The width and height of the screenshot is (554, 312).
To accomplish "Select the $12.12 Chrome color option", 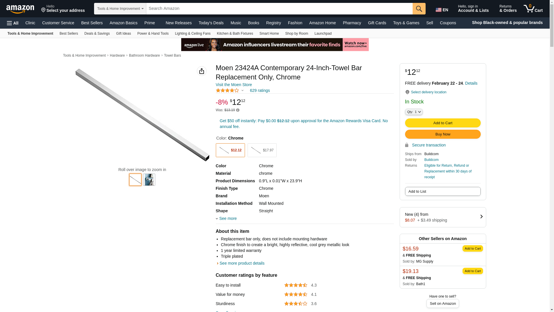I will point(230,150).
